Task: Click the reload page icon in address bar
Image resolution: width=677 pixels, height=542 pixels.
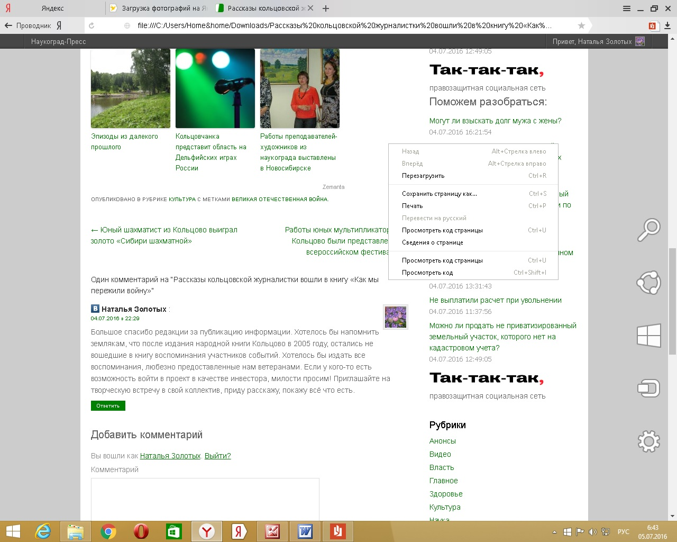Action: (92, 25)
